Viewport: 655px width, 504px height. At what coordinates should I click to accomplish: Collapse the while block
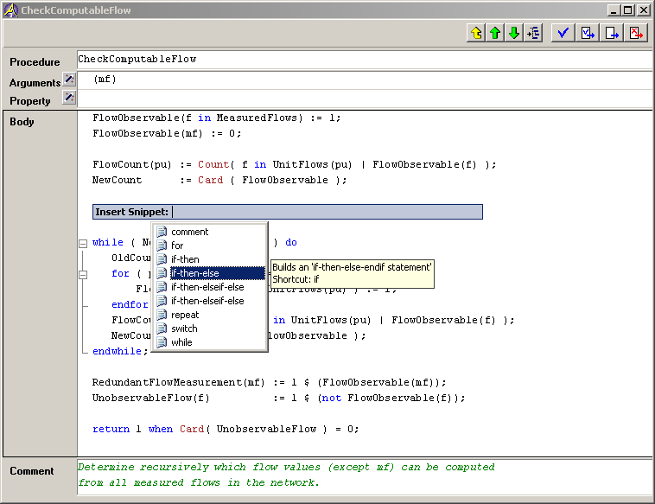(x=83, y=243)
